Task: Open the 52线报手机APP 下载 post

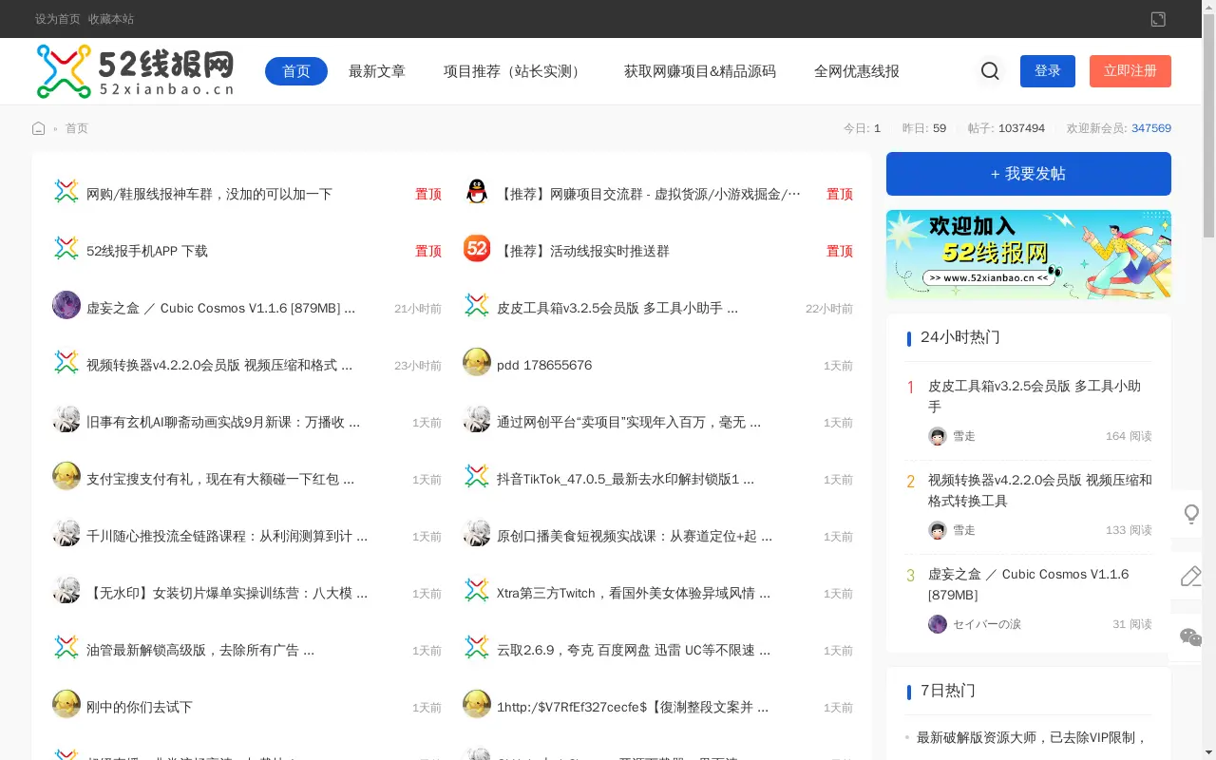Action: pyautogui.click(x=147, y=251)
